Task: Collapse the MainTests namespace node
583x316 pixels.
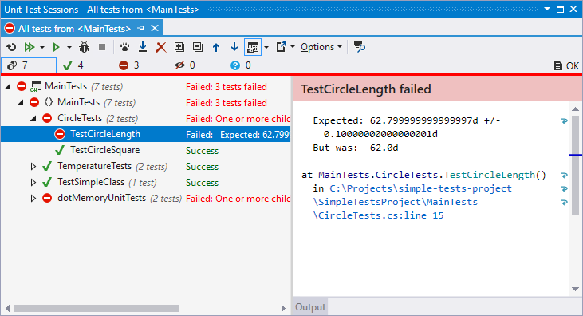Action: click(21, 102)
